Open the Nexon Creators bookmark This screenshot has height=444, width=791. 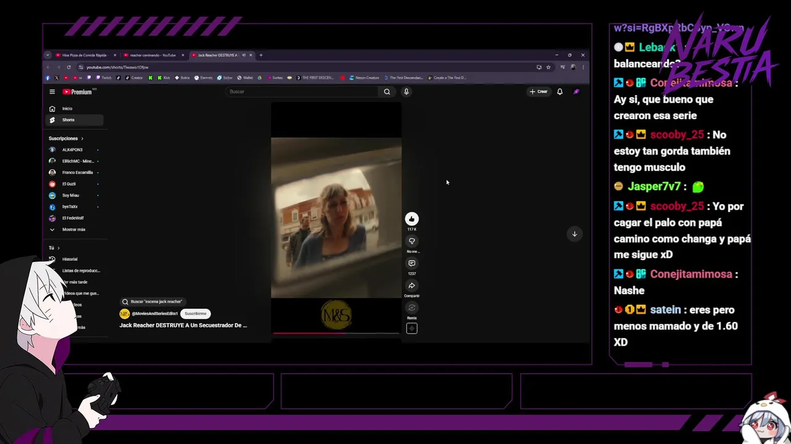[364, 78]
